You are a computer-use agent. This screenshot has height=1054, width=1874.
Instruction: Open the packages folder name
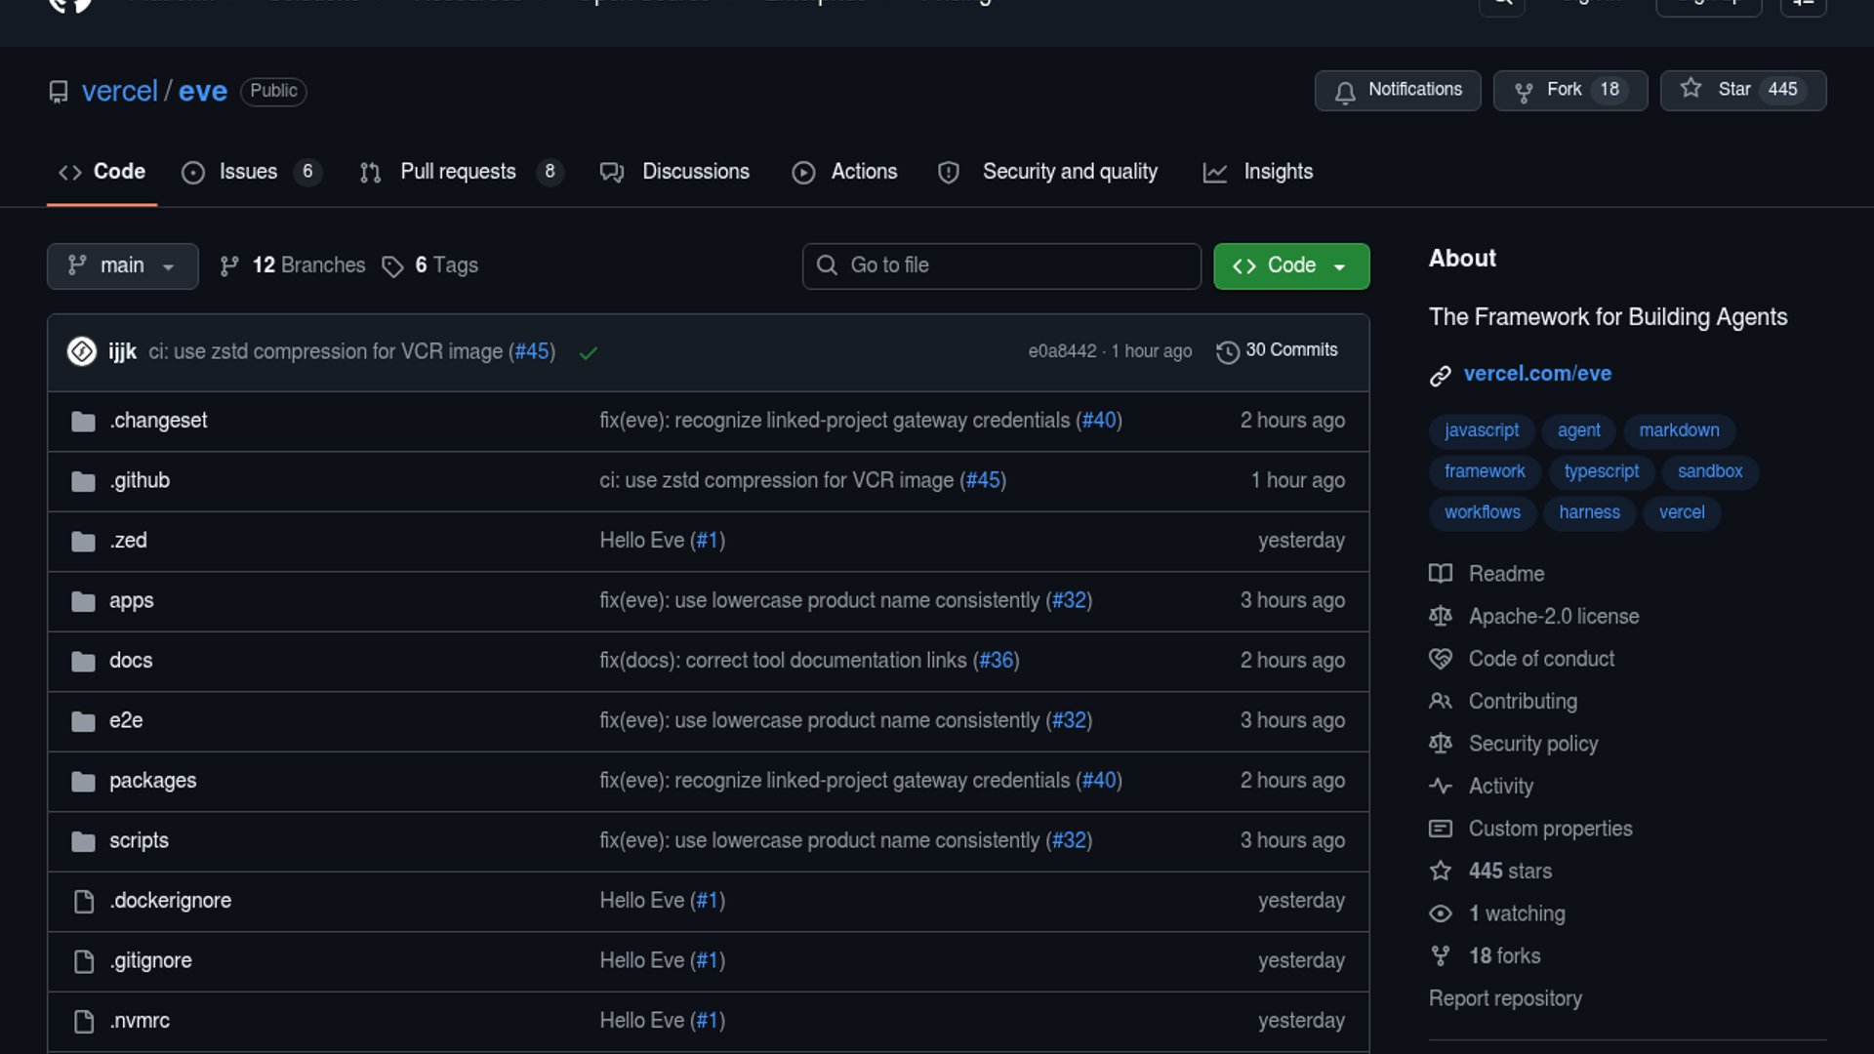pos(153,781)
